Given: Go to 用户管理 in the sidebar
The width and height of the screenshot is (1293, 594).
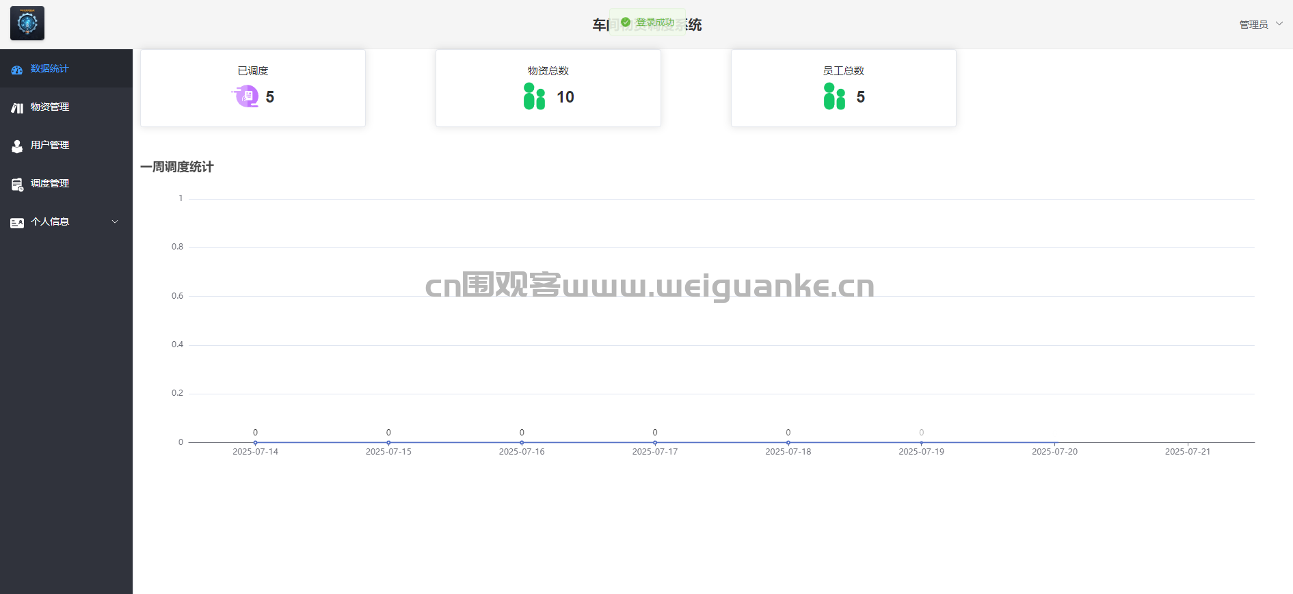Looking at the screenshot, I should [x=66, y=145].
